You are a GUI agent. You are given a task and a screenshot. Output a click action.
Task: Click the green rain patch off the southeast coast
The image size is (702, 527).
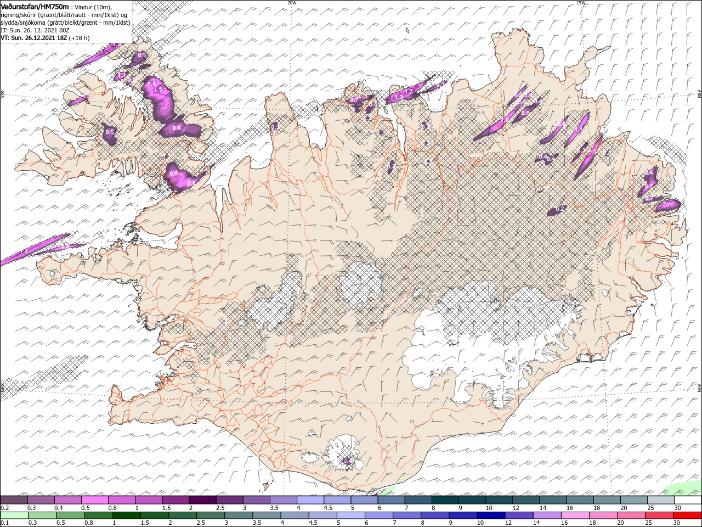click(x=682, y=489)
